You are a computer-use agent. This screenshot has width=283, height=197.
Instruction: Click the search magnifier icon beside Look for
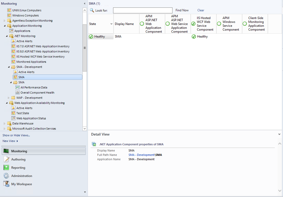pos(92,10)
